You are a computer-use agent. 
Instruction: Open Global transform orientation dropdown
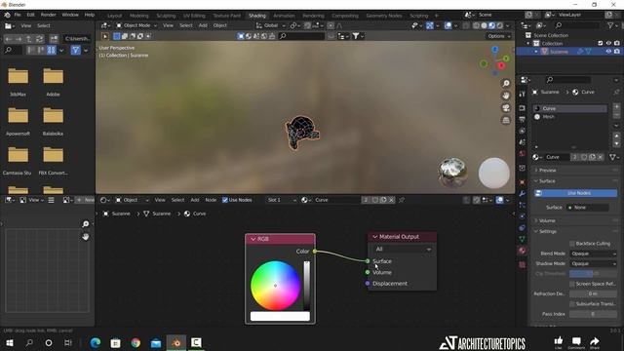click(271, 25)
